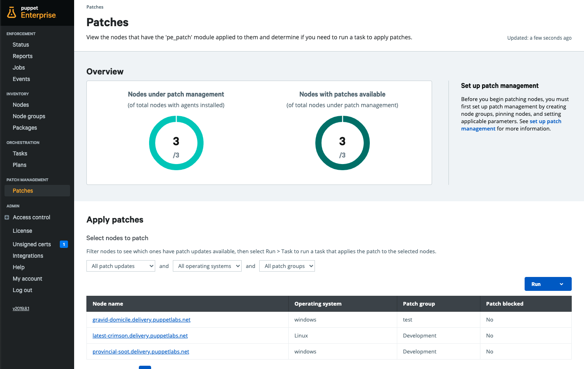584x369 pixels.
Task: Click Nodes under patch management donut chart
Action: 176,143
